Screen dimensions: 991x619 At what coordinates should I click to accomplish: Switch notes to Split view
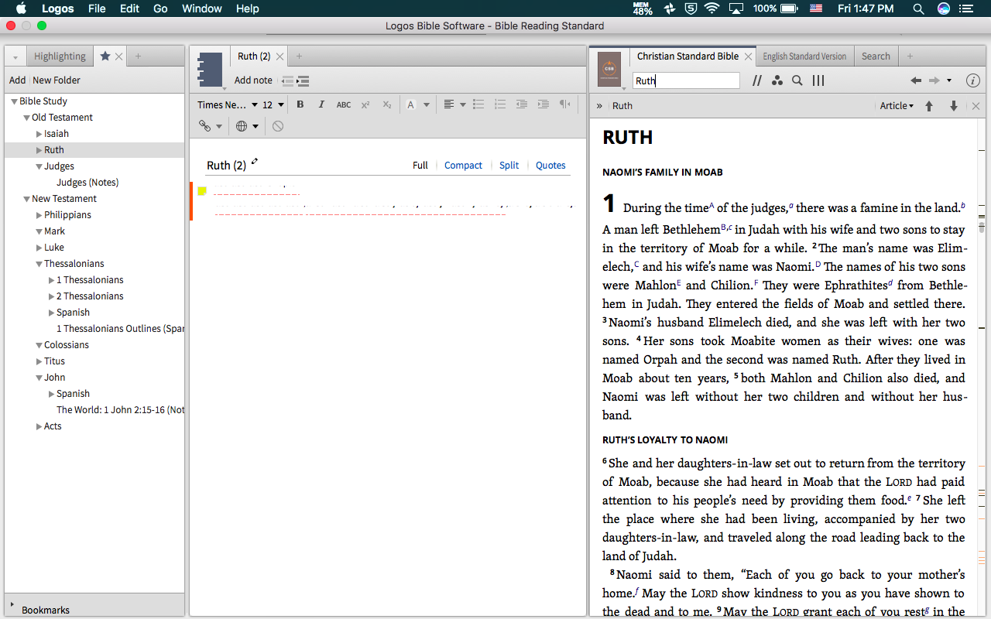click(x=509, y=166)
